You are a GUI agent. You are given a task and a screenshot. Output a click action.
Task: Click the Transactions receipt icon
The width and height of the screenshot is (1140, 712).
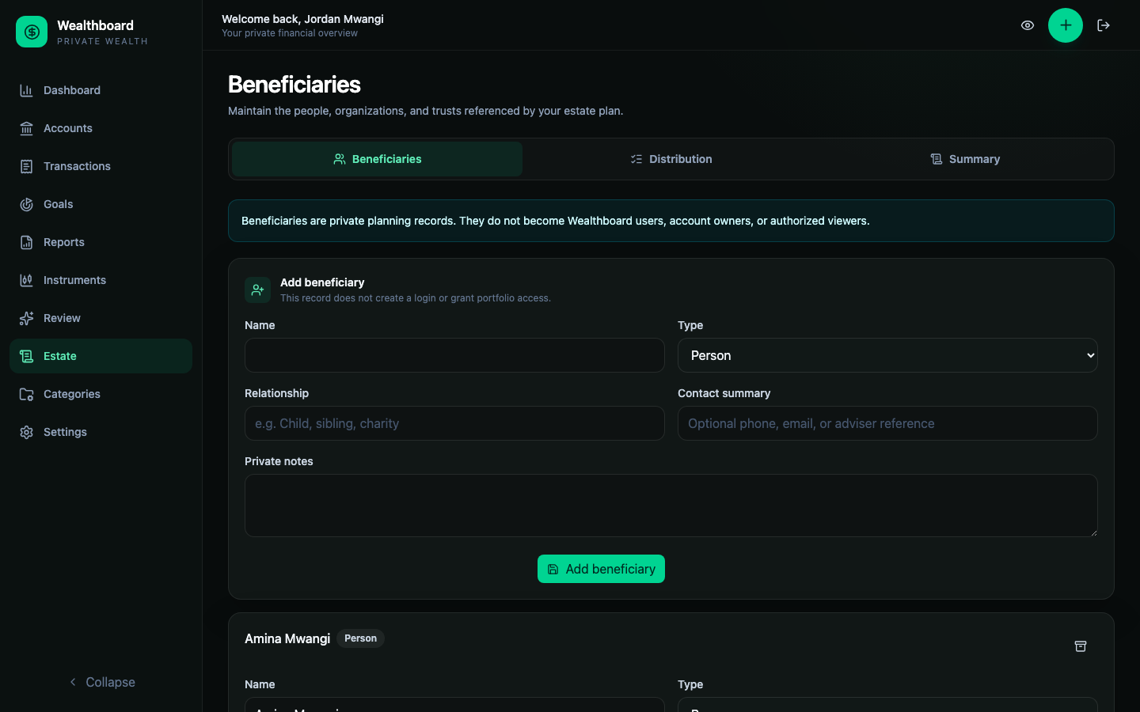[26, 166]
